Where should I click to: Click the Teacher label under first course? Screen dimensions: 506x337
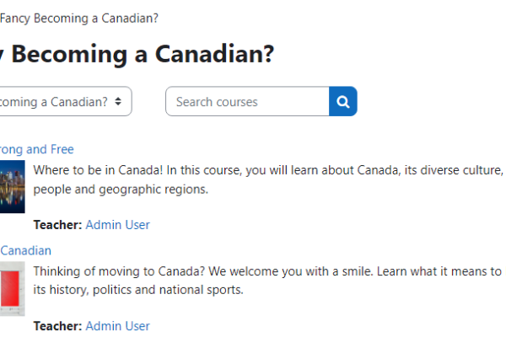57,225
